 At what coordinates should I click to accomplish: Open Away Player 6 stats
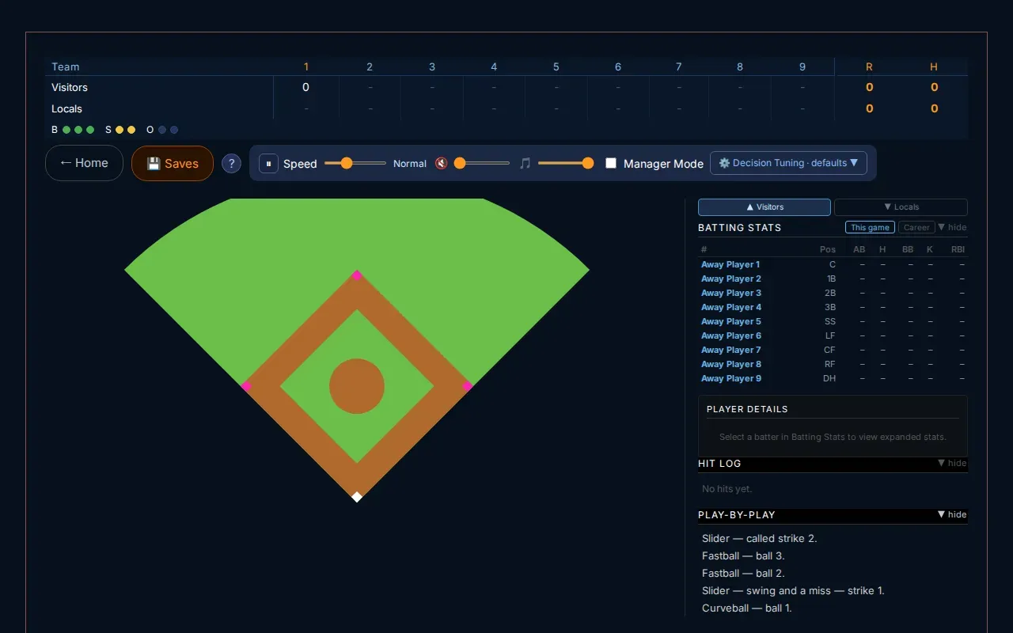pos(833,335)
